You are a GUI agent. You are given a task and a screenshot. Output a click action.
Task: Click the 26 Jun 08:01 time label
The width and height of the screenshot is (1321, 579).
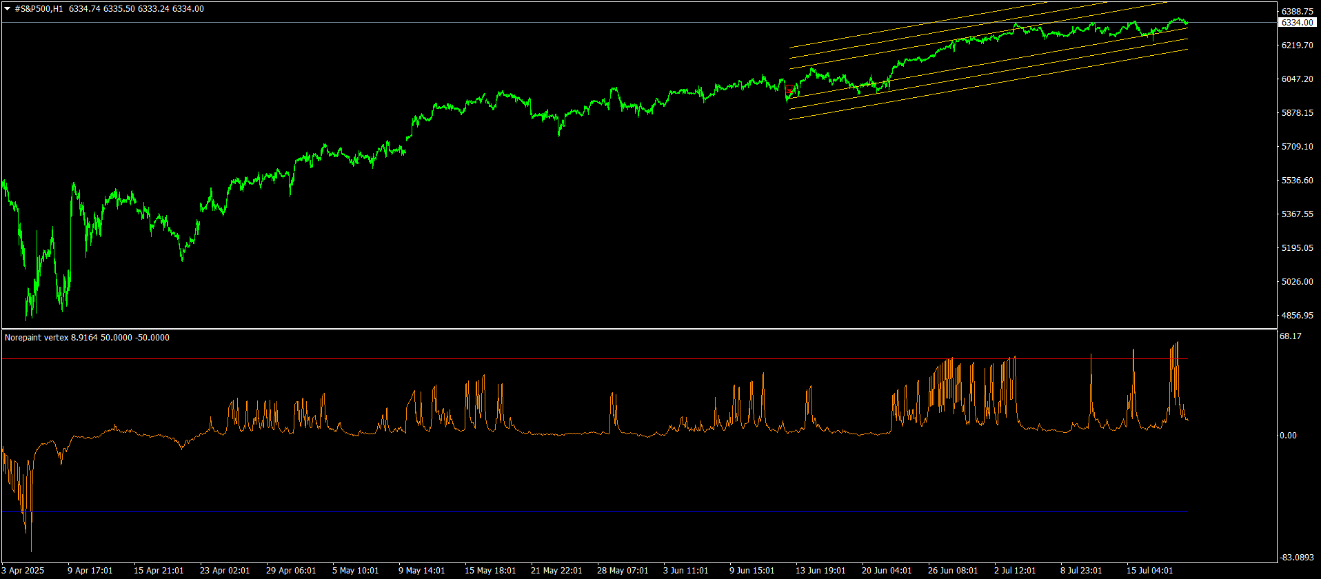click(x=952, y=571)
